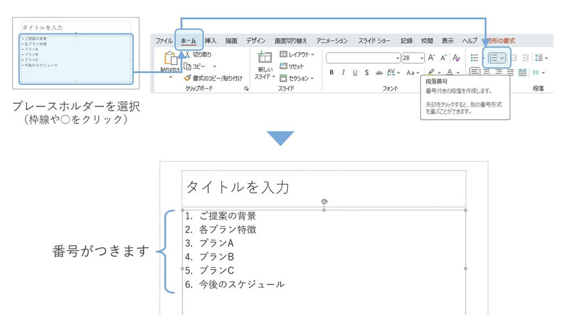Click the font color A swatch
Screen dimensions: 561x315
450,72
